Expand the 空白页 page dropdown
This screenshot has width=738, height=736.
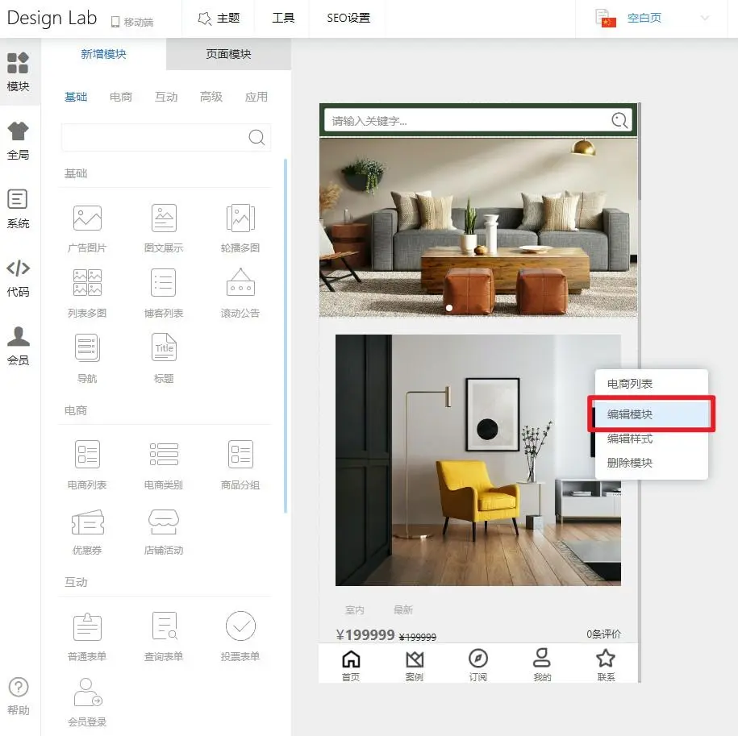(704, 18)
